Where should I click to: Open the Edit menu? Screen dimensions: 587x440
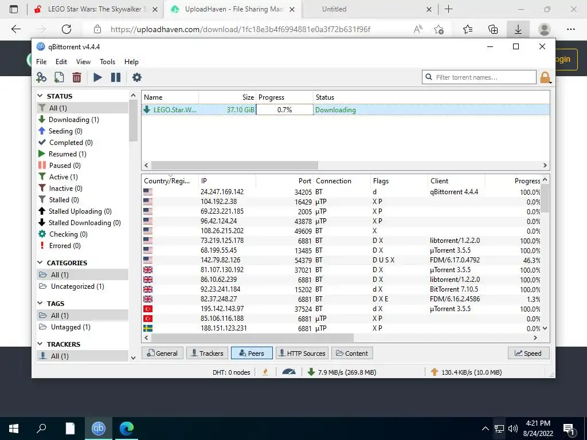(61, 62)
